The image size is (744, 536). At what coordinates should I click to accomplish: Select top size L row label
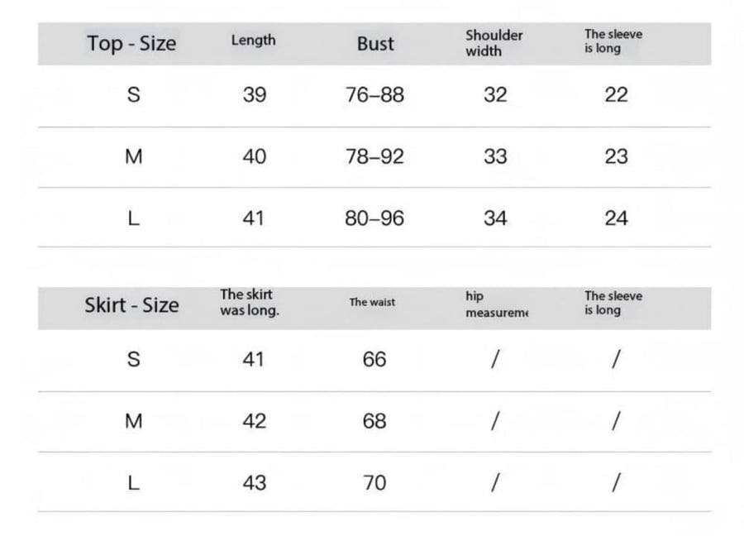134,218
